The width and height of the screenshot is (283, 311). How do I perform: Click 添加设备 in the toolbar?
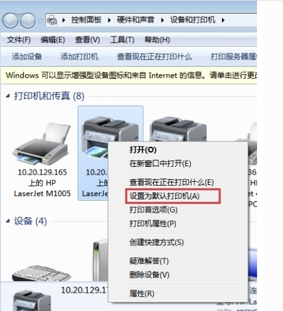(27, 56)
